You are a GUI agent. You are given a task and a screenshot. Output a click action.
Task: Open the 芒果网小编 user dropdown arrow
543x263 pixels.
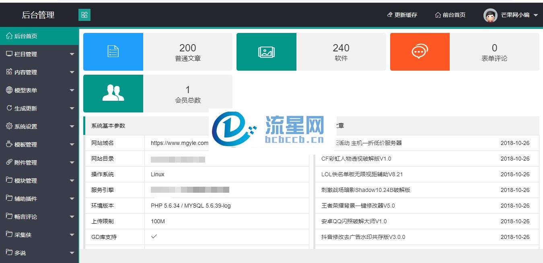536,15
